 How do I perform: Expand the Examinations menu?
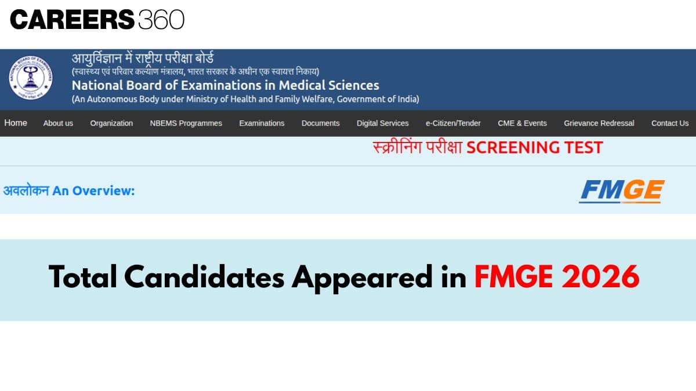click(x=262, y=123)
